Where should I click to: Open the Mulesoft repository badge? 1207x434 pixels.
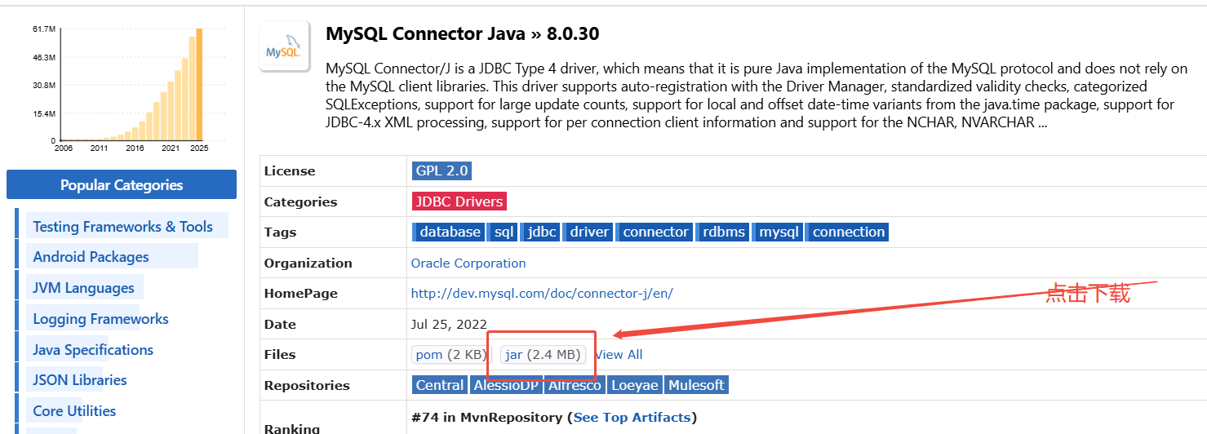click(x=696, y=385)
